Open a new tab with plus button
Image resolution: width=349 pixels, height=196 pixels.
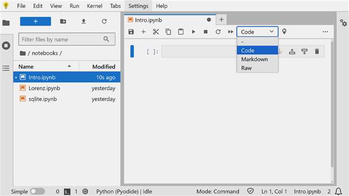(221, 20)
